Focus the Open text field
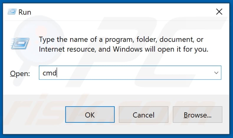This screenshot has height=138, width=233. (x=130, y=73)
